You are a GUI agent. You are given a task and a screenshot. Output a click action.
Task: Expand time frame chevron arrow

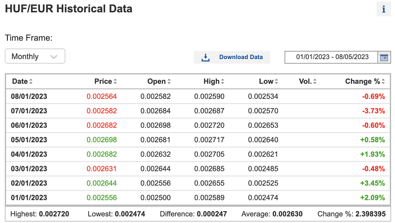(x=54, y=57)
